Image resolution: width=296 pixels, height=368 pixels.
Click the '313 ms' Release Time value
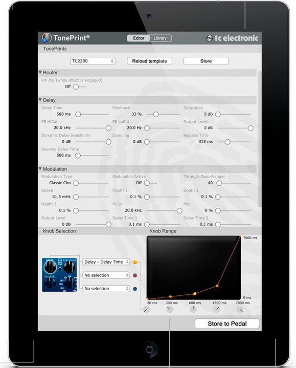coord(206,142)
